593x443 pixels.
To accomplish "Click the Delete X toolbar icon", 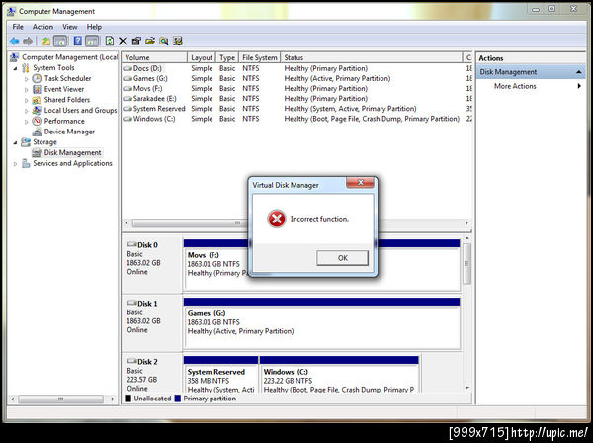I will click(x=123, y=41).
